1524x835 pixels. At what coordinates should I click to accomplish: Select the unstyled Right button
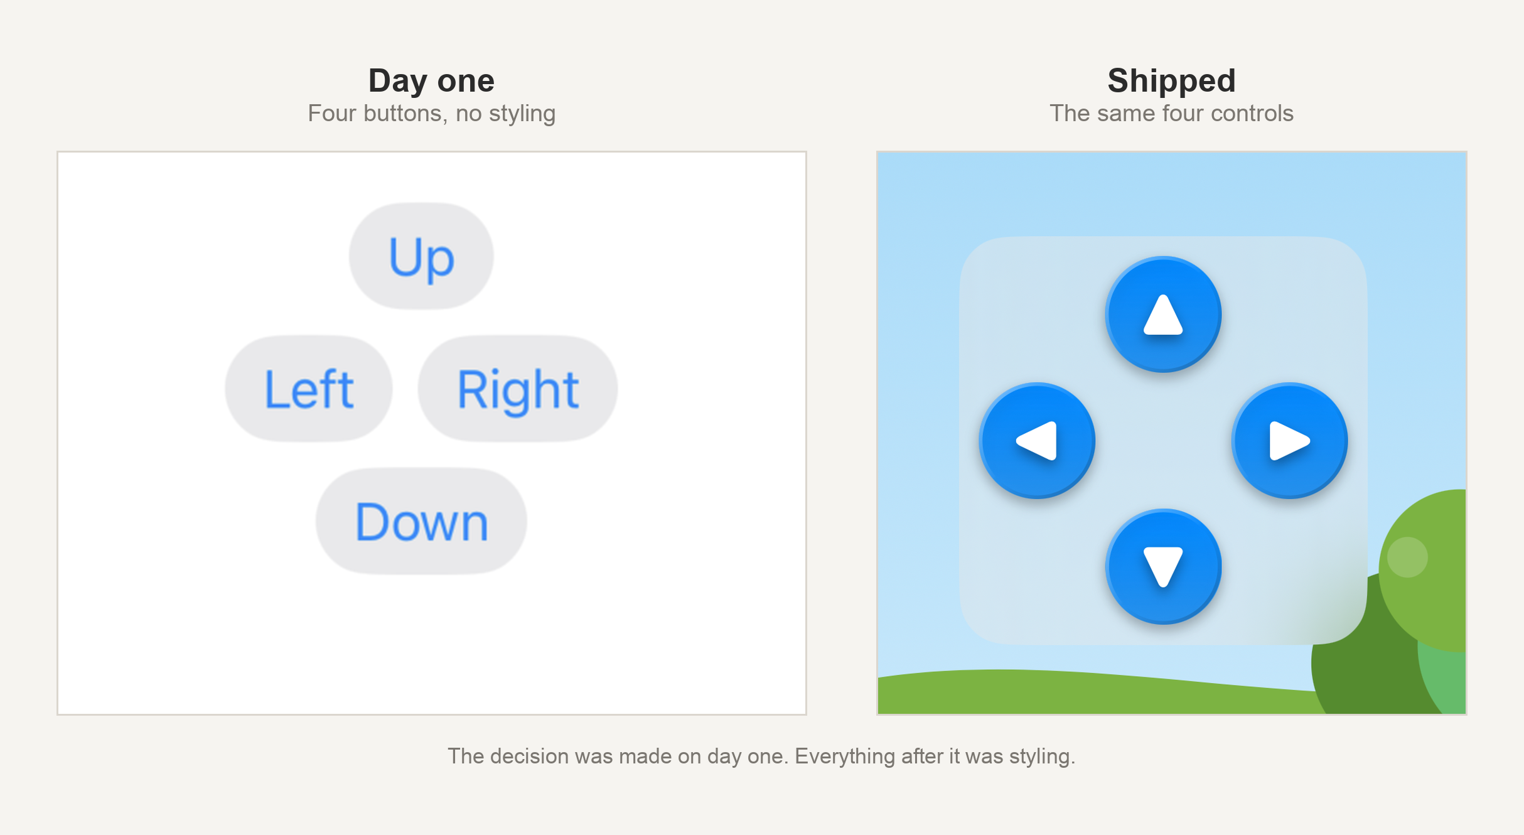[x=518, y=389]
